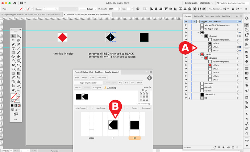Select the Artboard tool
This screenshot has height=152, width=250.
pyautogui.click(x=13, y=86)
